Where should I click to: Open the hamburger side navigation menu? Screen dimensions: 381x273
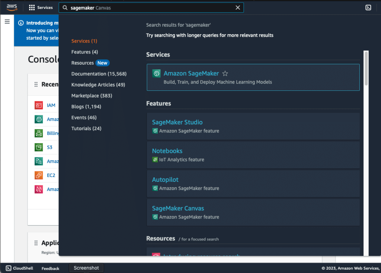pyautogui.click(x=7, y=22)
